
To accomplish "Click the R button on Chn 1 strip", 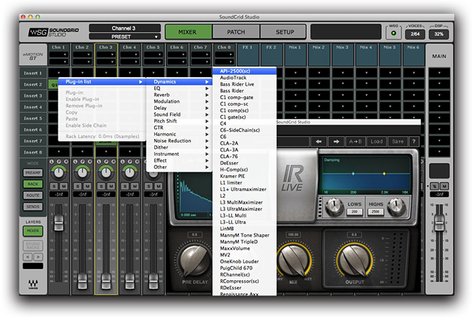I will tap(66, 162).
